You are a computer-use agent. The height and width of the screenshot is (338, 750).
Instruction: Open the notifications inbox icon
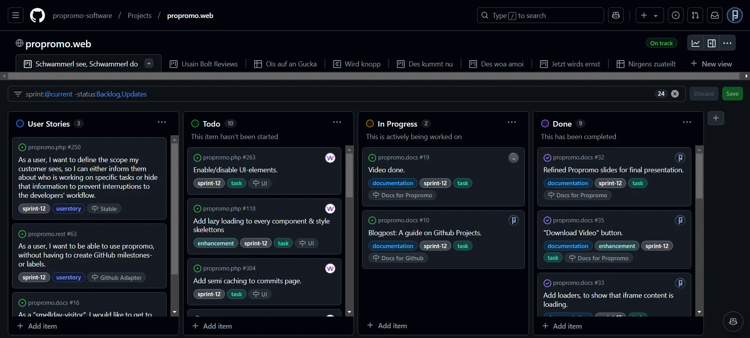point(715,16)
